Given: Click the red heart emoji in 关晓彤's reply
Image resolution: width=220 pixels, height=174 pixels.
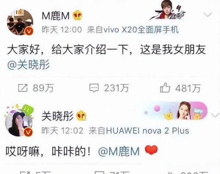Looking at the screenshot, I should point(151,150).
